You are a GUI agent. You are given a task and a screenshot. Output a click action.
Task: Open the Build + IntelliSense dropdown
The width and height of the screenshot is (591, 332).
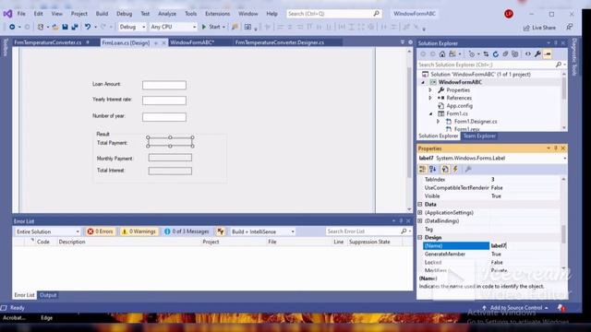[x=262, y=231]
